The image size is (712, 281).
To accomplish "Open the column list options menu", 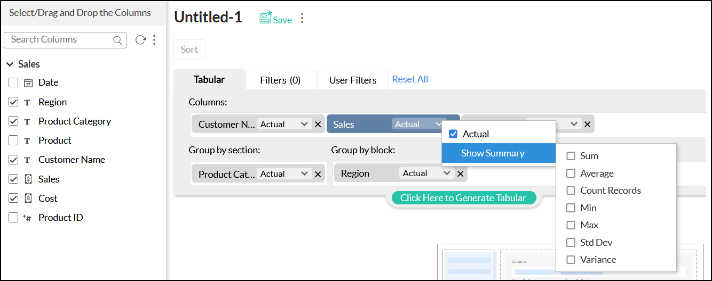I will pos(154,40).
